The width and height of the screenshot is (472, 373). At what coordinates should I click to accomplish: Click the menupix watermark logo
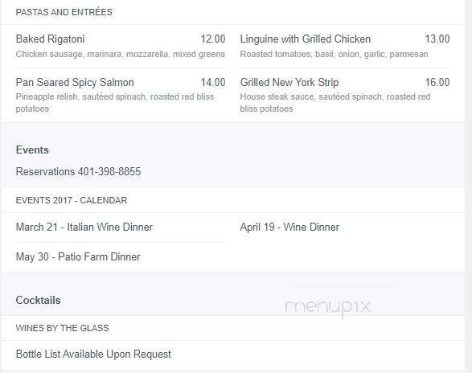327,307
